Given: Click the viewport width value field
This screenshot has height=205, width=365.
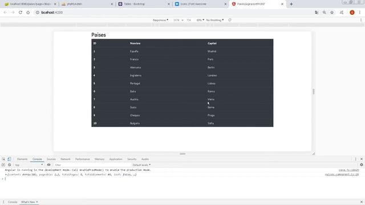Looking at the screenshot, I should tap(176, 20).
